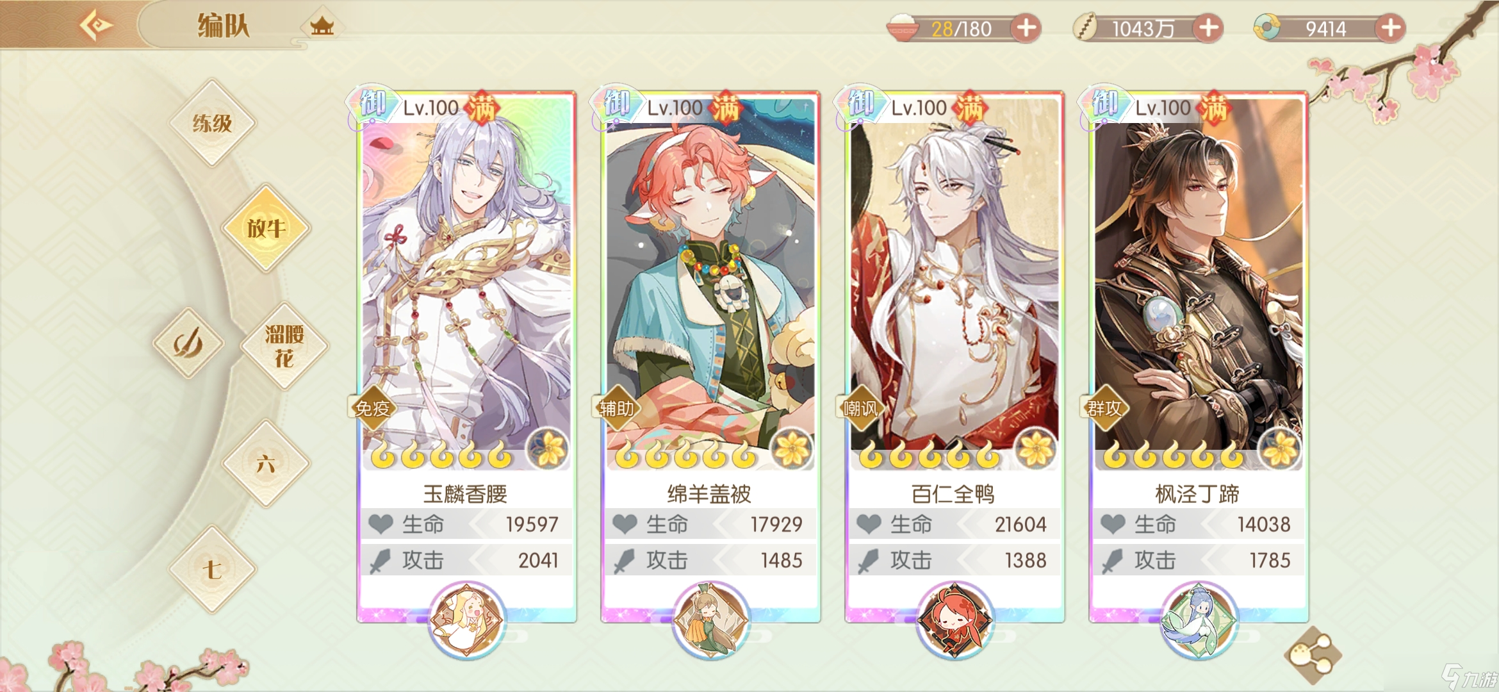
Task: Tap the red-haired companion badge under 百仁全鸭
Action: (955, 620)
